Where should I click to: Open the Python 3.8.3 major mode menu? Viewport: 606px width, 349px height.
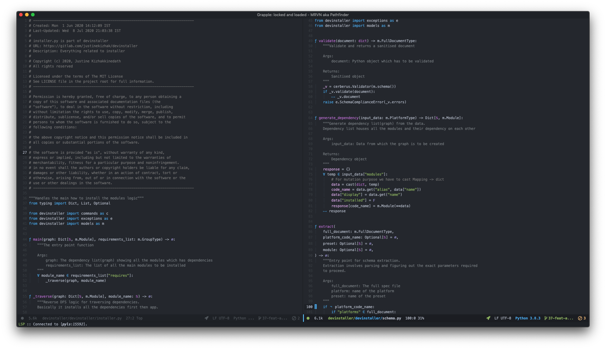[528, 318]
